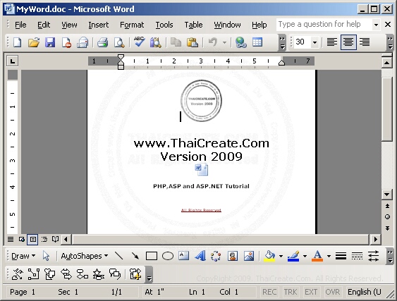This screenshot has width=397, height=301.
Task: Insert Diagram or Organization Chart
Action: (x=216, y=256)
